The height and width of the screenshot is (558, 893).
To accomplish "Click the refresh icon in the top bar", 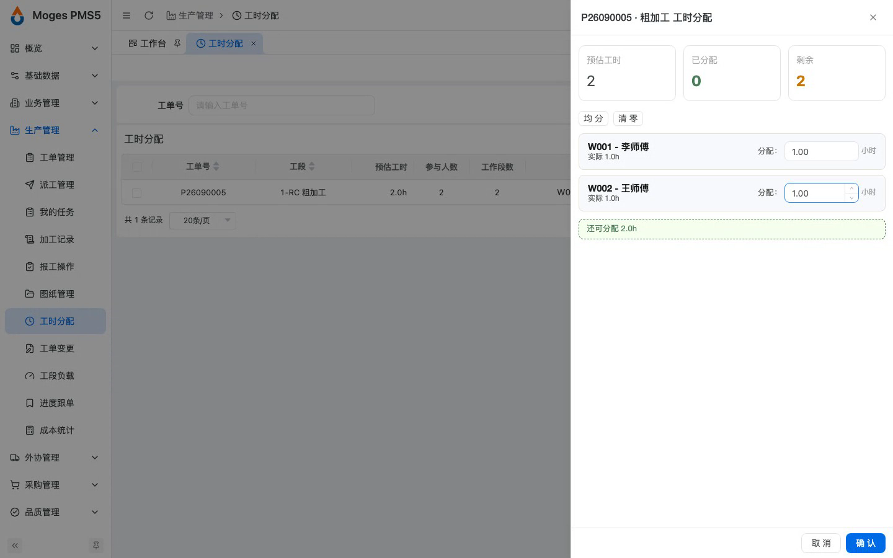I will pyautogui.click(x=149, y=15).
